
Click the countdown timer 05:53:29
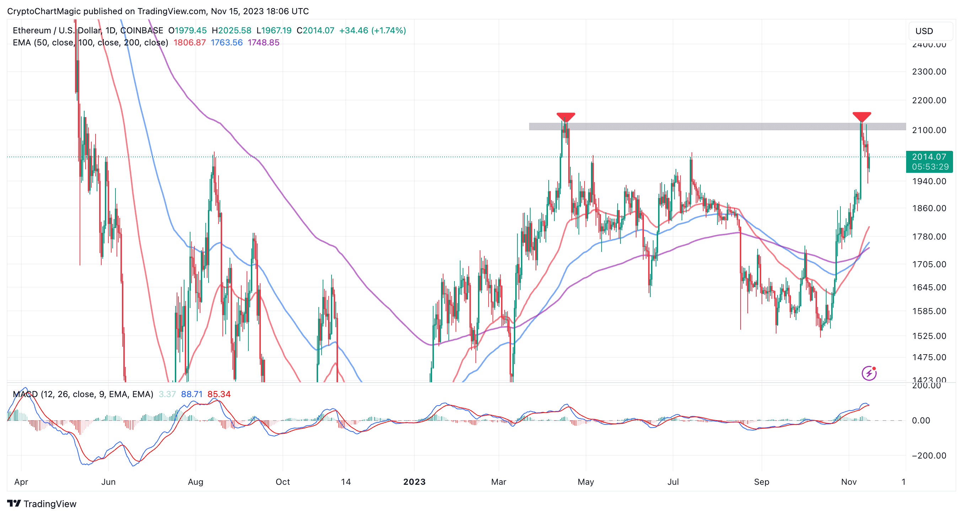point(930,167)
